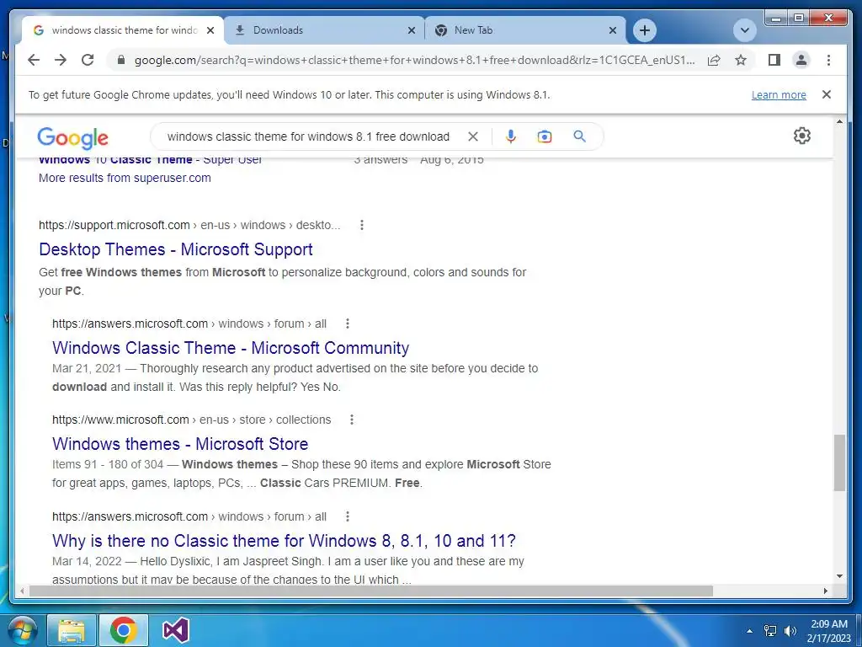Open the Chrome profile avatar
Image resolution: width=862 pixels, height=647 pixels.
[801, 60]
